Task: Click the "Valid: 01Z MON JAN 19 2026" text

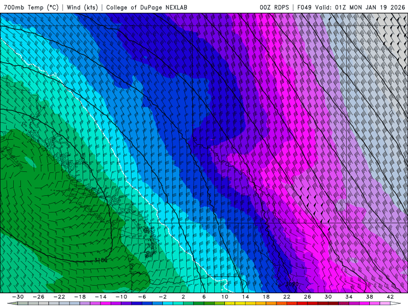Action: point(360,7)
